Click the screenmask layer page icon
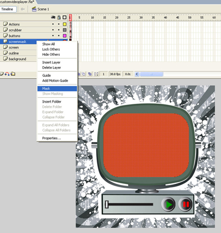This screenshot has width=221, height=233. 6,41
